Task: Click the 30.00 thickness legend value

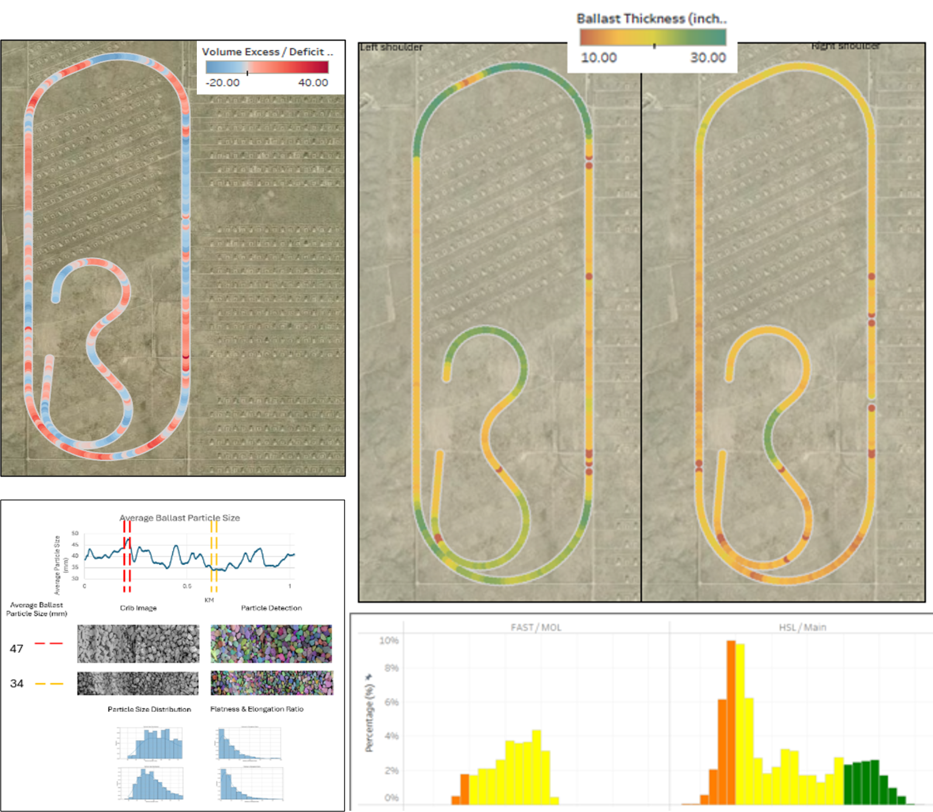Action: [x=708, y=58]
